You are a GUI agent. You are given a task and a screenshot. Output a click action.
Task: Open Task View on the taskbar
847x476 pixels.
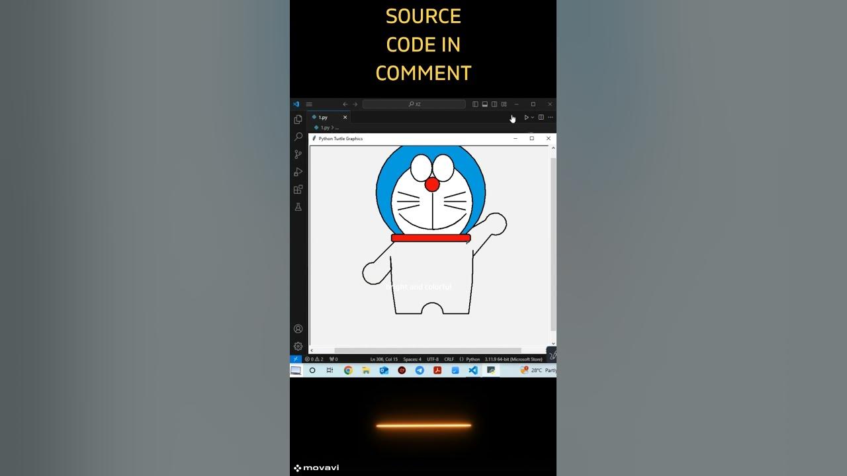pos(330,370)
